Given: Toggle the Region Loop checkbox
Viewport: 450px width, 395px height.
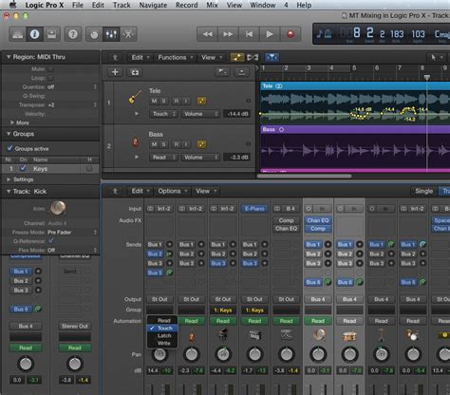Looking at the screenshot, I should pyautogui.click(x=50, y=78).
